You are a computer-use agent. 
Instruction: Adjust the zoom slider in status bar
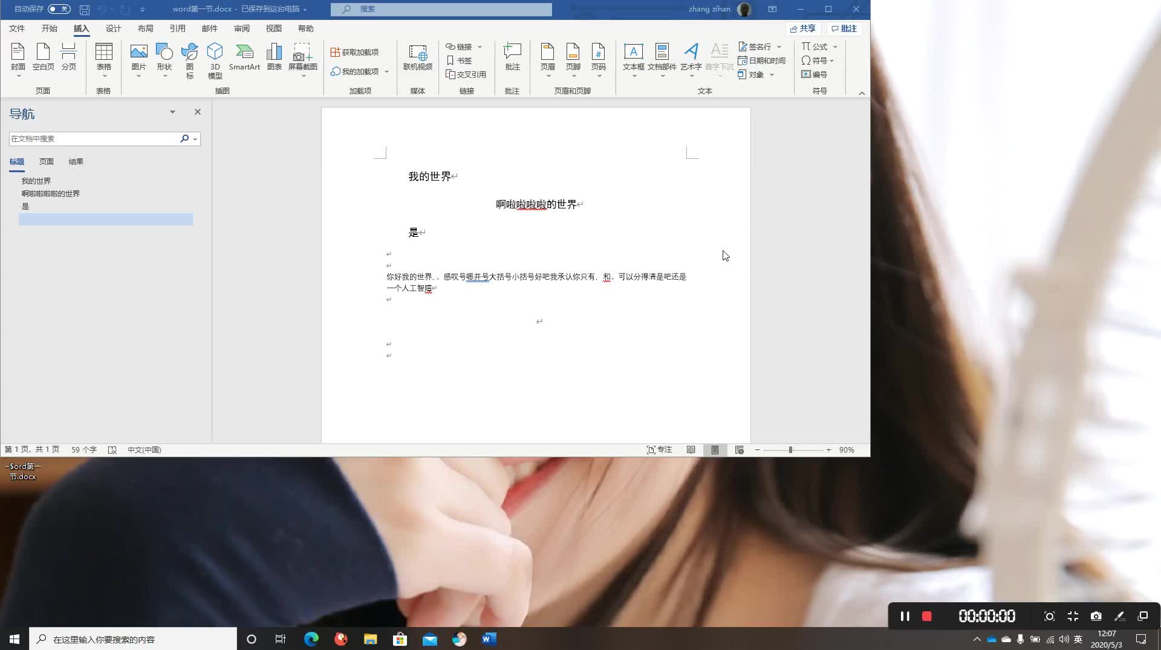pos(790,450)
